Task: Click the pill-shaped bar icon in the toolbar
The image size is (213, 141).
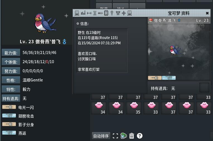Action: click(100, 13)
